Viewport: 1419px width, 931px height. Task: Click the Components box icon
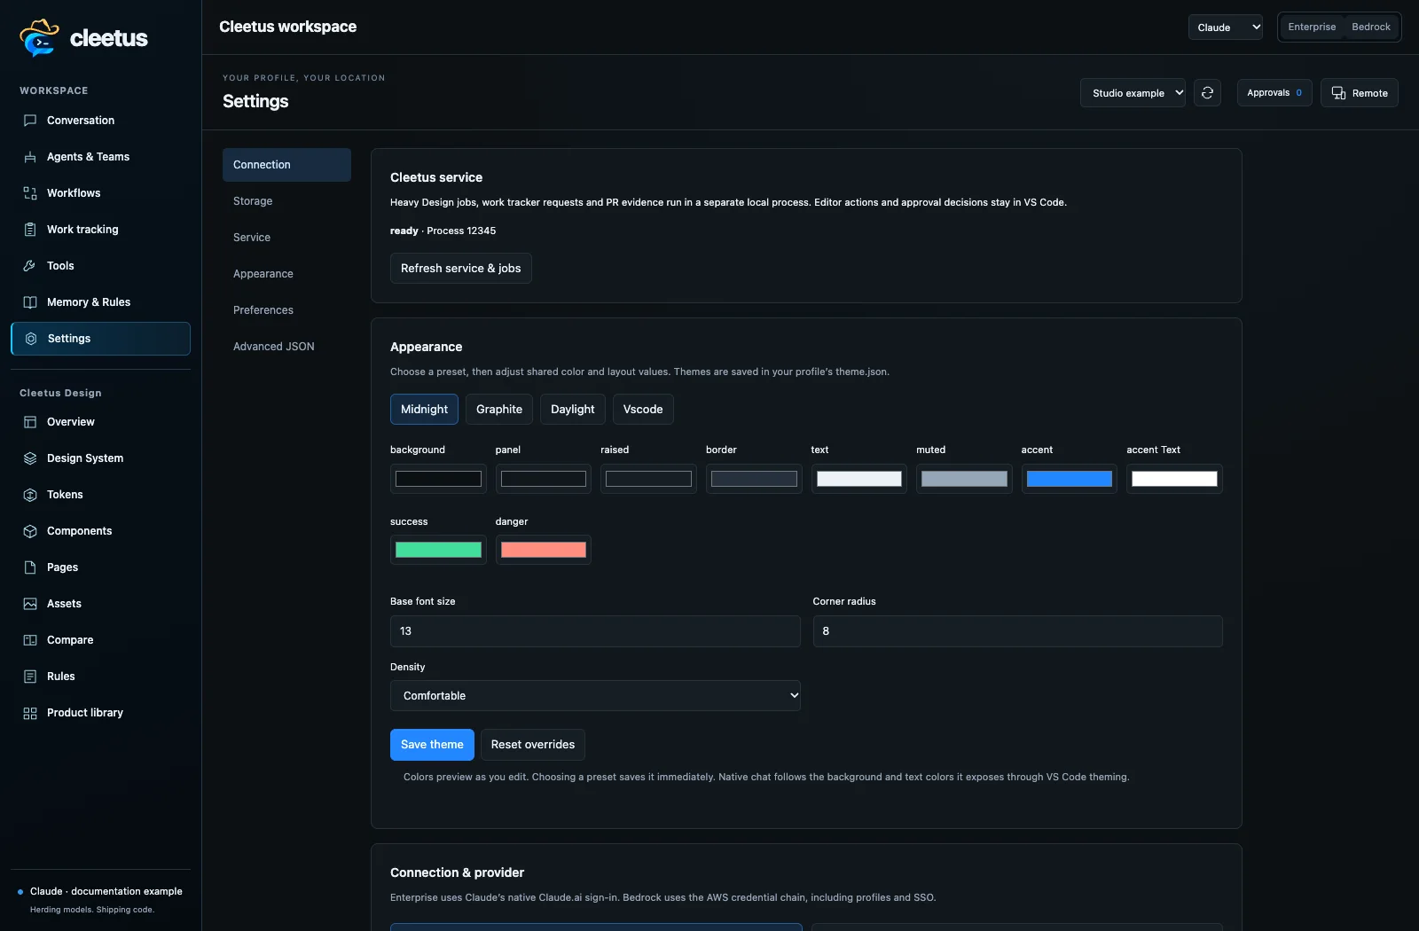[30, 531]
